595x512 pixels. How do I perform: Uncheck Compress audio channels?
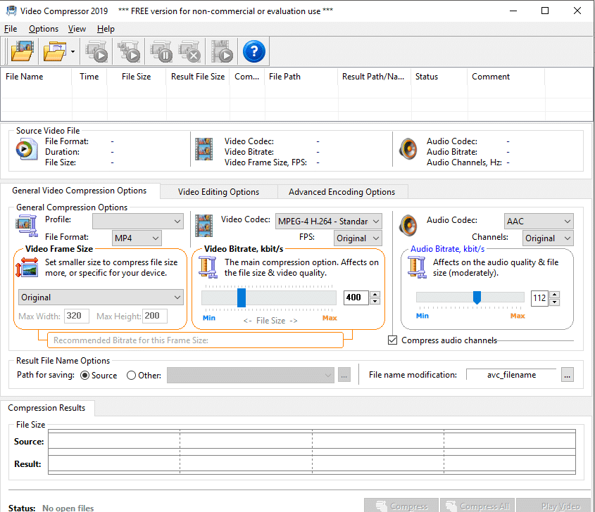[x=392, y=340]
